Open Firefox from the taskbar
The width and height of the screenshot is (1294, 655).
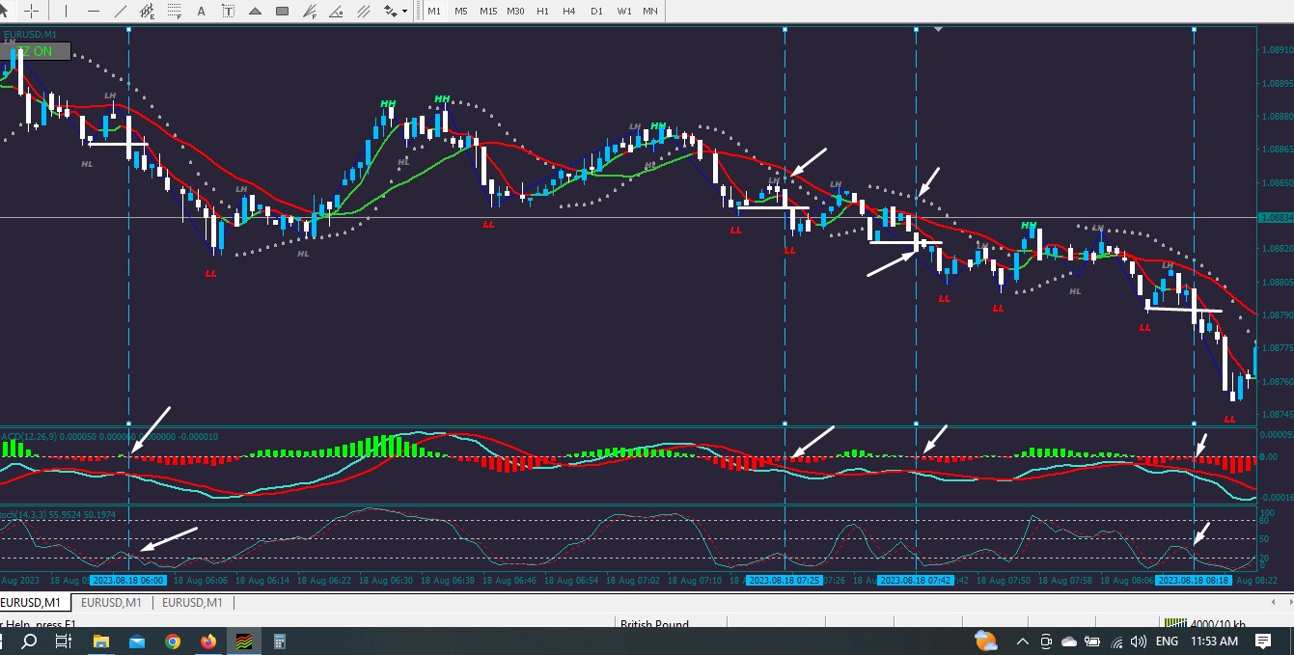tap(208, 641)
